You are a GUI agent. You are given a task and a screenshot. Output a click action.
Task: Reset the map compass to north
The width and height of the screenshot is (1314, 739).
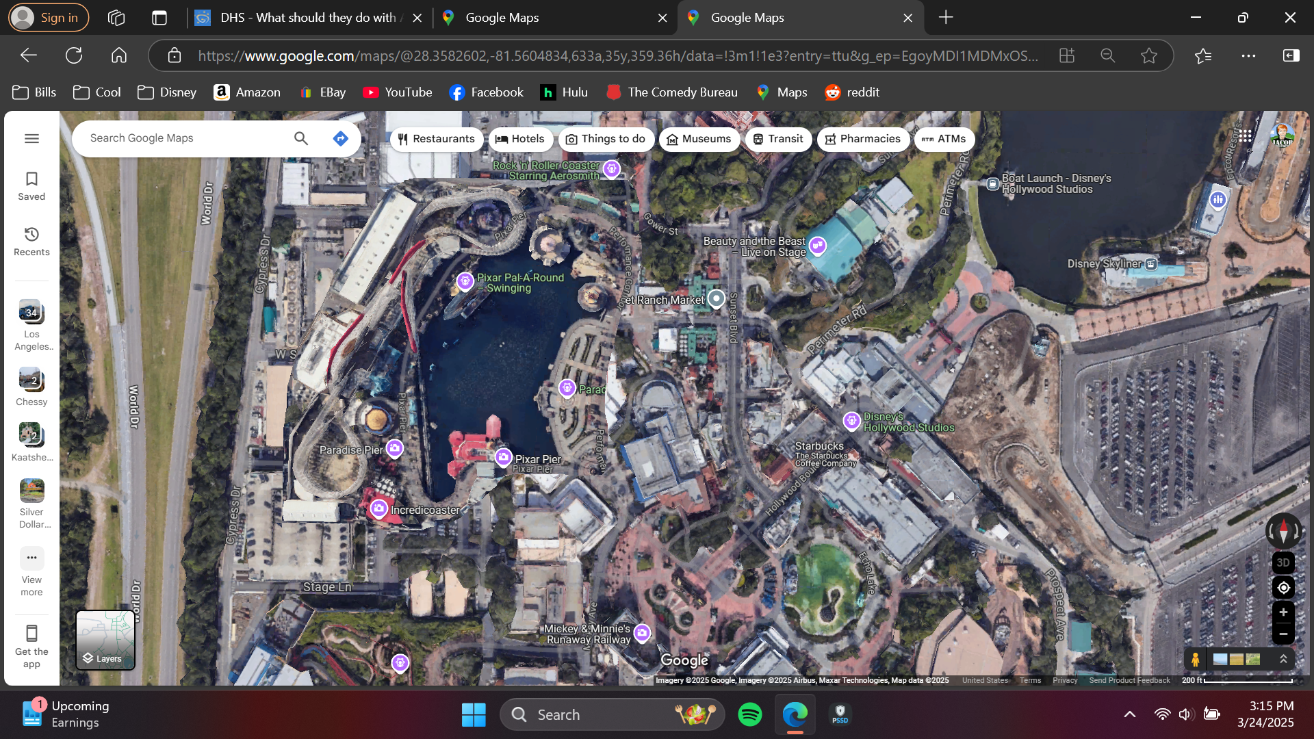pyautogui.click(x=1283, y=530)
